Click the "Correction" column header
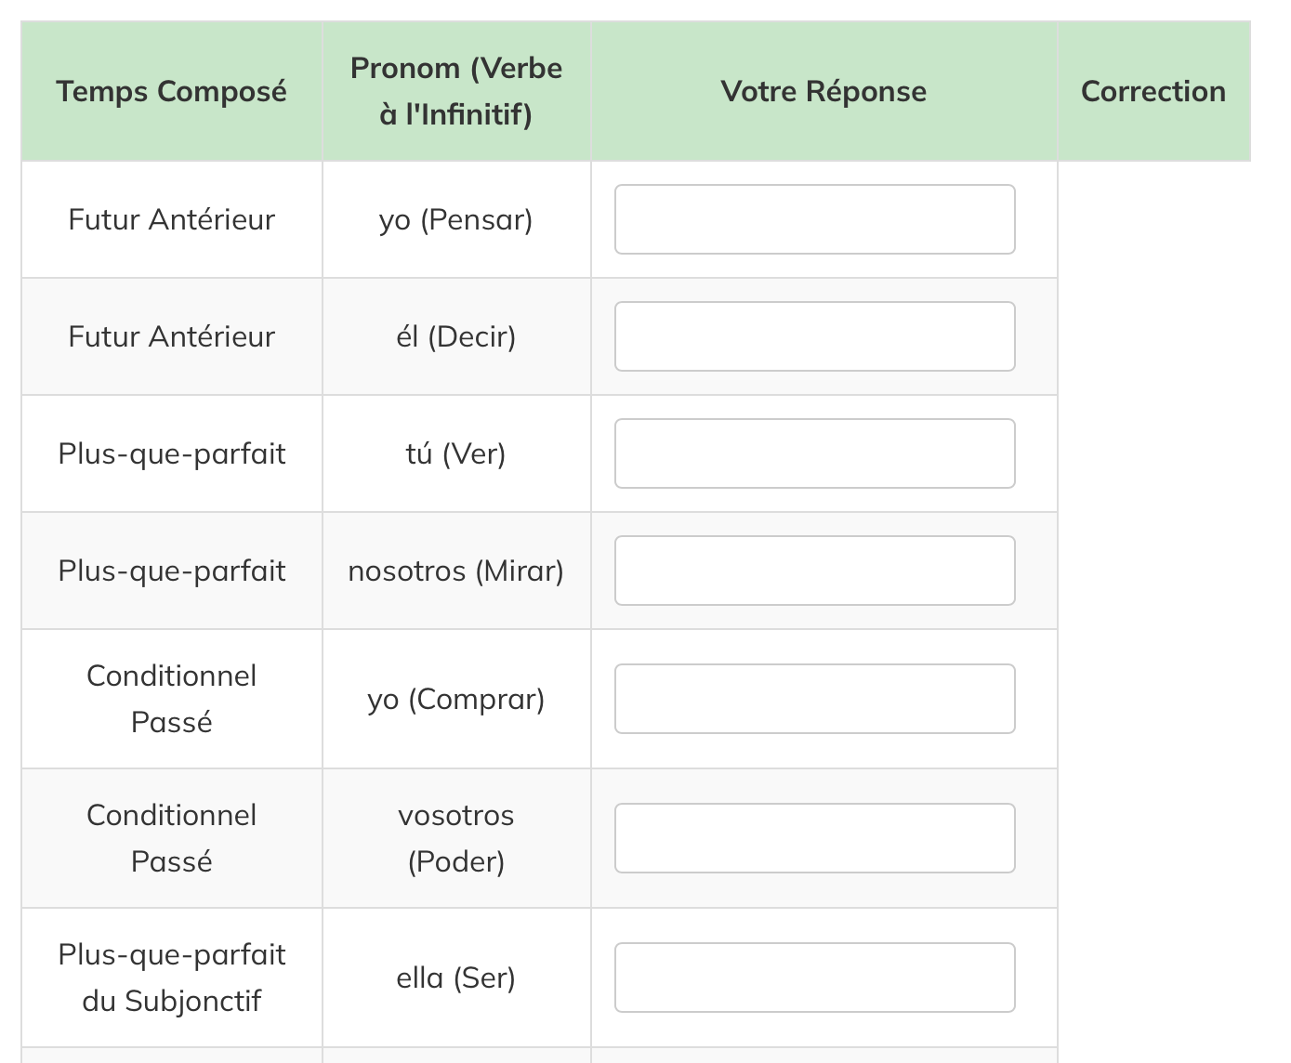 (x=1153, y=91)
